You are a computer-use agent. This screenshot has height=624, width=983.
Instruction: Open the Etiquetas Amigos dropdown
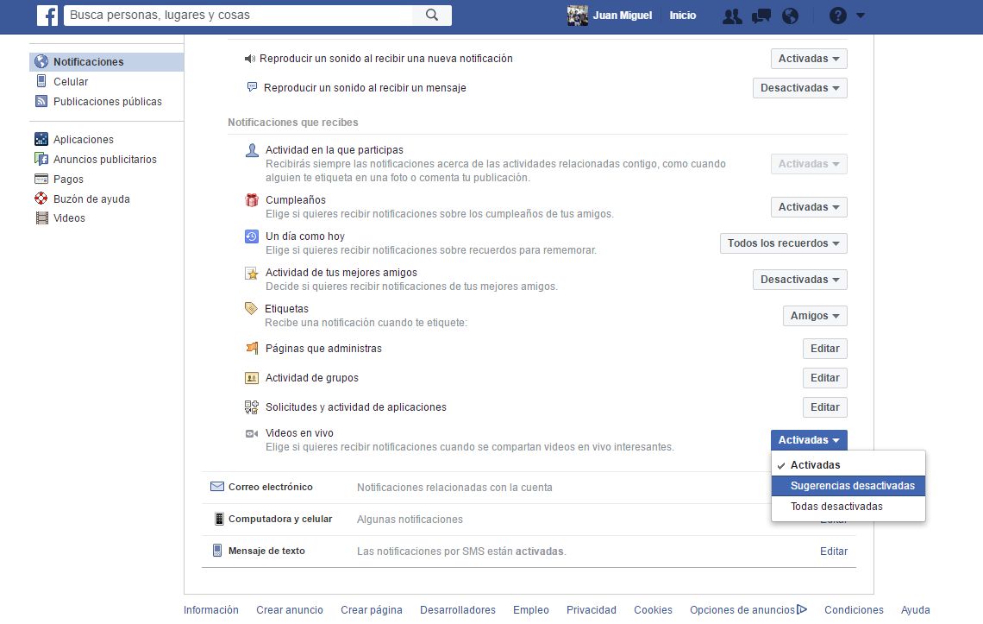coord(814,316)
